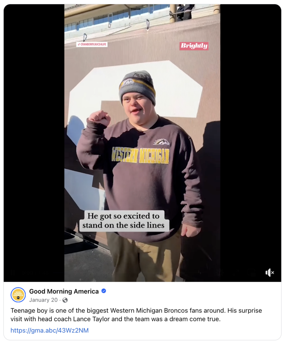Click the black area right of the video
Viewport: 286px width, 344px height.
pos(251,143)
